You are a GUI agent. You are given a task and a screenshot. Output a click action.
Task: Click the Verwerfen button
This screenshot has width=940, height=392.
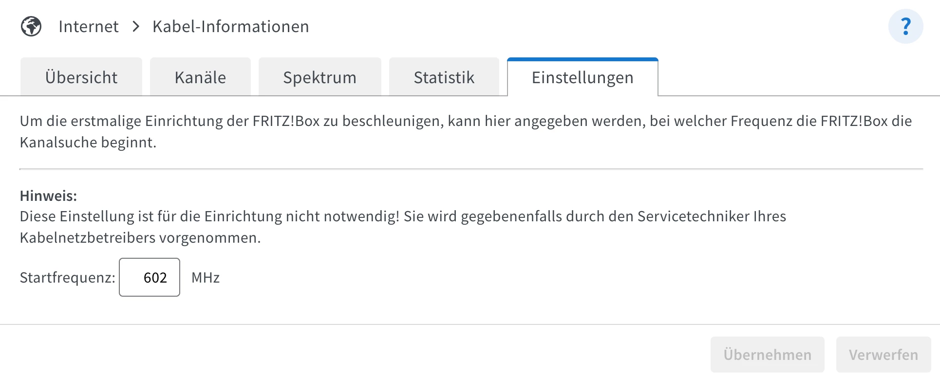[x=883, y=355]
